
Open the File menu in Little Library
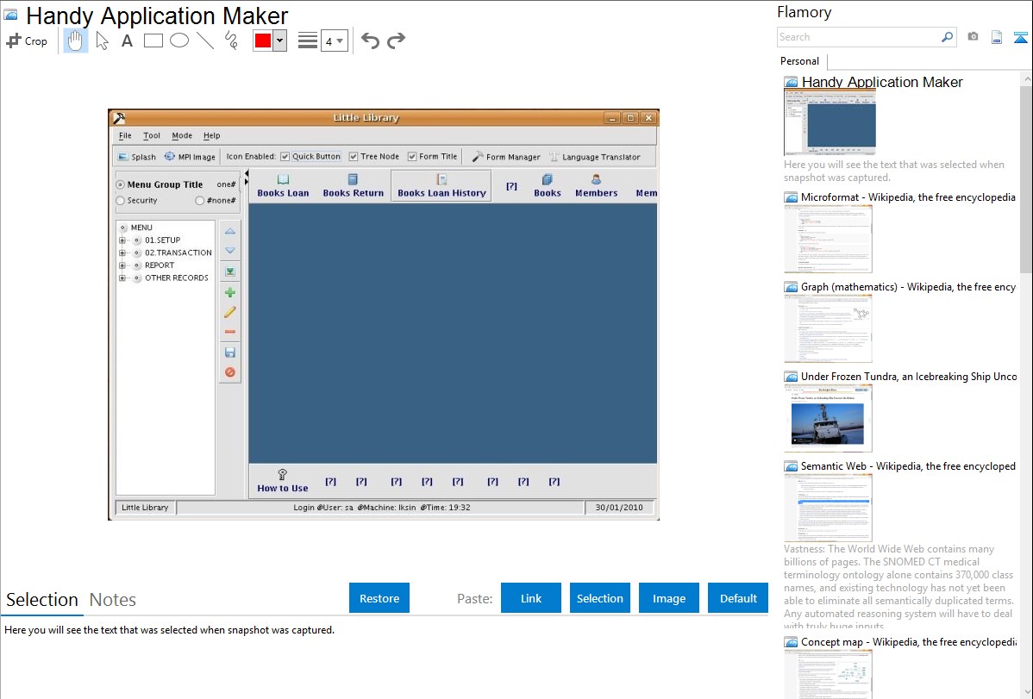click(125, 135)
